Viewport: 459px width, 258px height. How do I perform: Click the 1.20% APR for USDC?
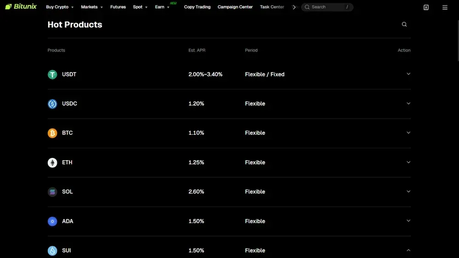coord(196,104)
